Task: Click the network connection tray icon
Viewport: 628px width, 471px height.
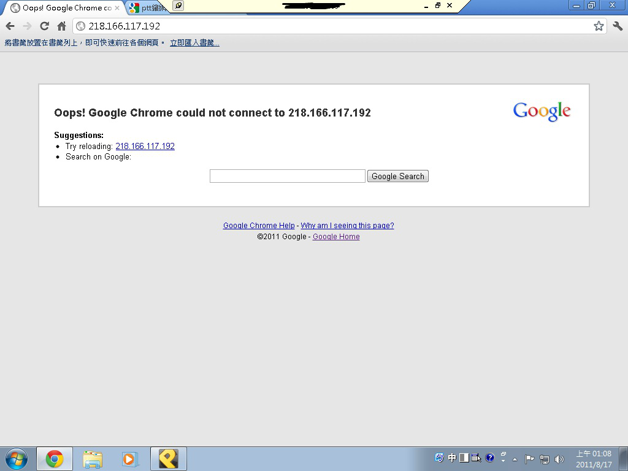Action: pyautogui.click(x=545, y=459)
